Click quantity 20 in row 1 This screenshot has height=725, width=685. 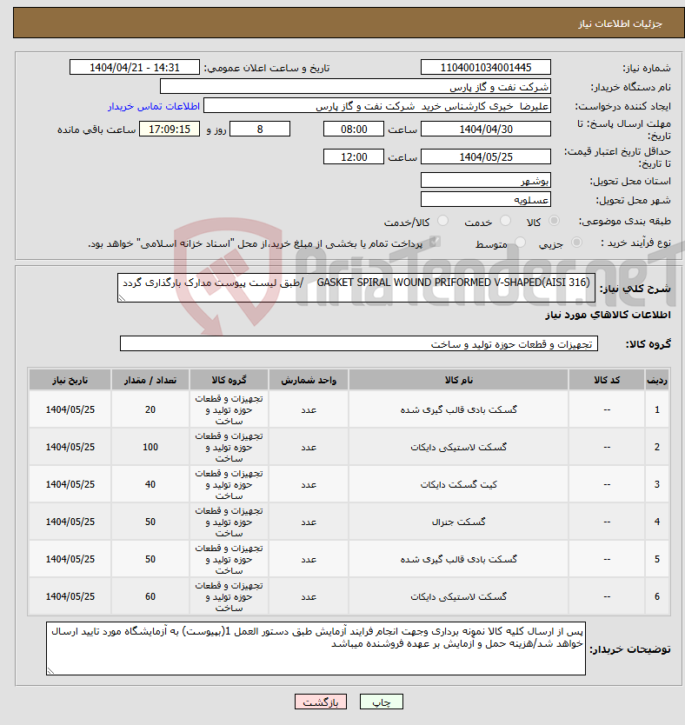[150, 409]
